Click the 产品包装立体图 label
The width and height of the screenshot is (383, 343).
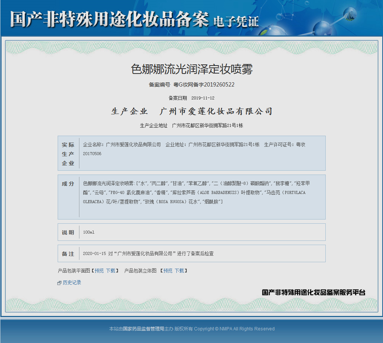tap(141, 271)
